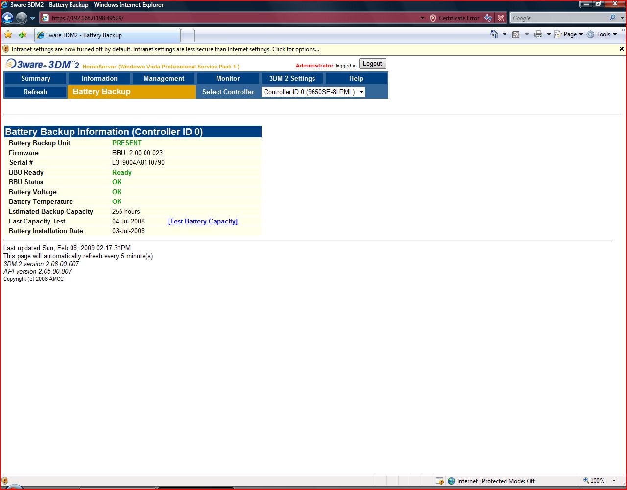This screenshot has width=627, height=490.
Task: Click the Refresh page icon in address bar
Action: tap(488, 18)
